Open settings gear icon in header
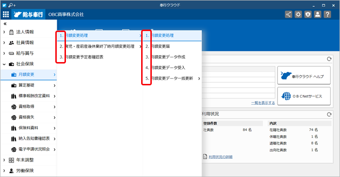The height and width of the screenshot is (177, 340). (x=298, y=15)
